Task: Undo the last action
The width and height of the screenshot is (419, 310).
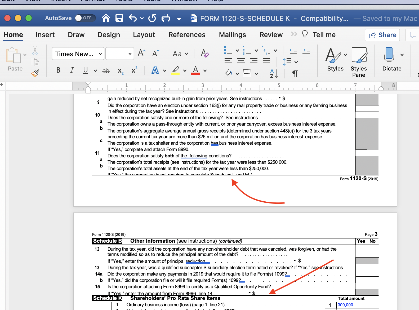Action: pyautogui.click(x=133, y=18)
